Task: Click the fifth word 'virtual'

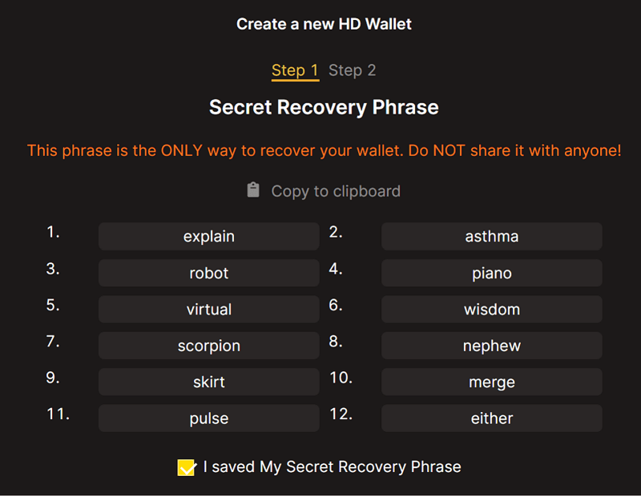Action: pyautogui.click(x=209, y=309)
